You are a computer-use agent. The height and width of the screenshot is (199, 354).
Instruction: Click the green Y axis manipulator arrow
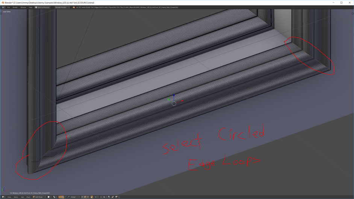point(169,100)
